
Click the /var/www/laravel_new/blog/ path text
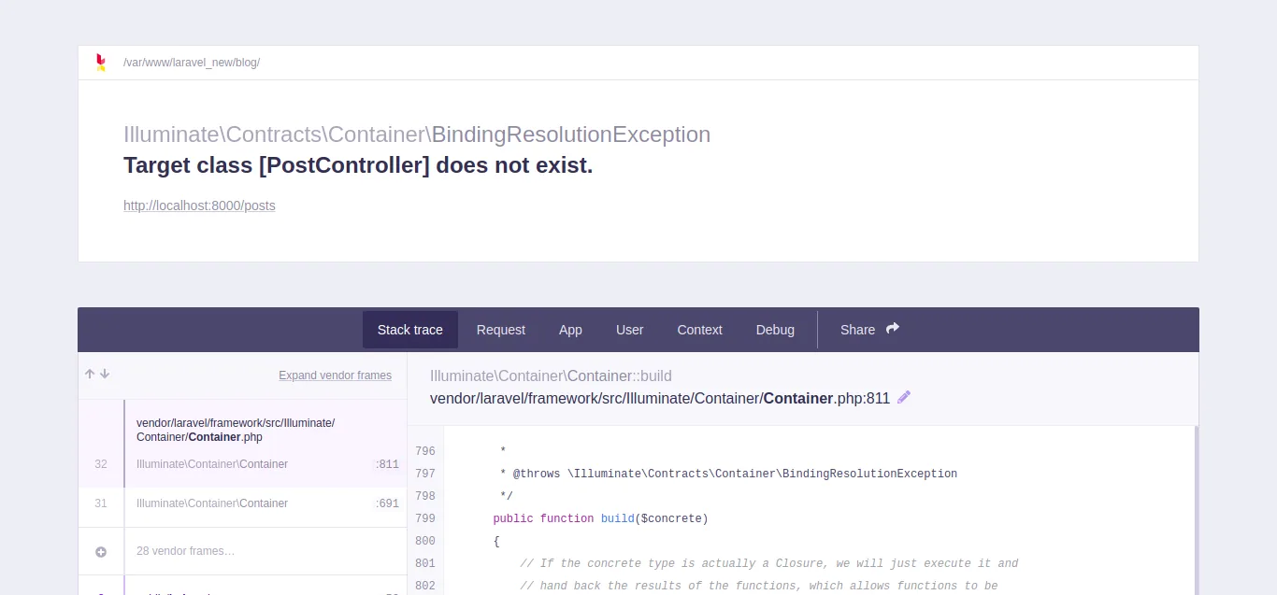tap(192, 63)
